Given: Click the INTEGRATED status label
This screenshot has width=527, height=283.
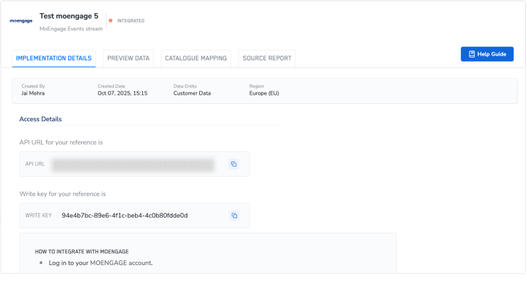Looking at the screenshot, I should (x=130, y=20).
